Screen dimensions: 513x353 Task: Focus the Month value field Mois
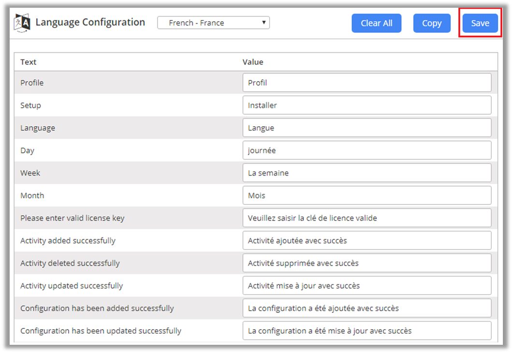click(367, 195)
